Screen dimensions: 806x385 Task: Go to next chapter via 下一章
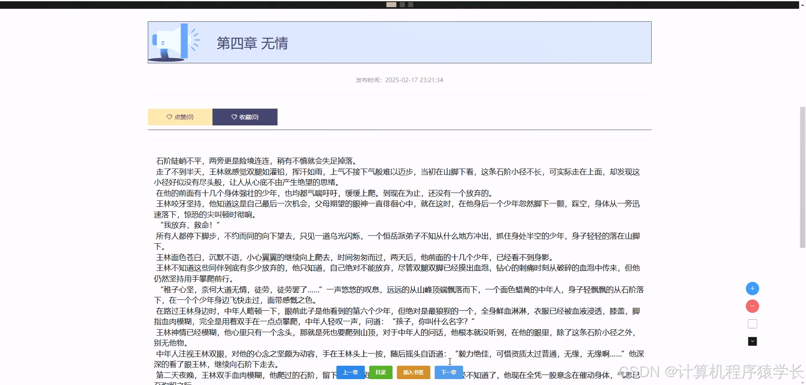coord(448,372)
